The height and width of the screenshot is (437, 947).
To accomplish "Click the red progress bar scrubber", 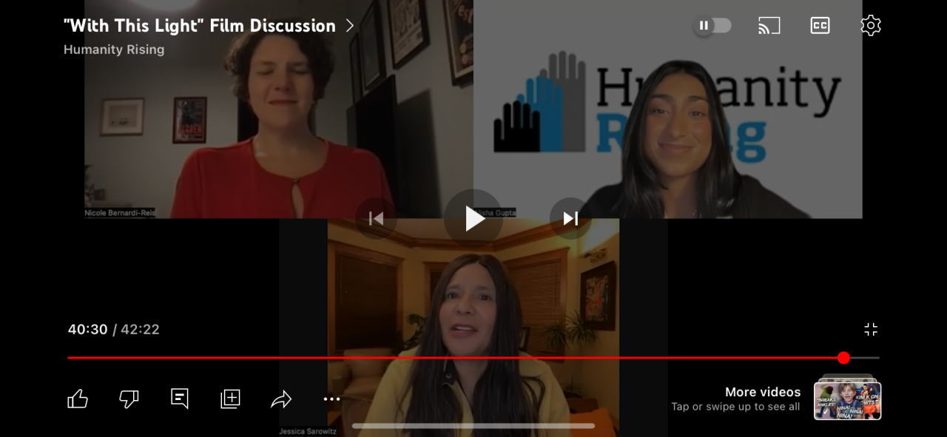I will click(843, 358).
